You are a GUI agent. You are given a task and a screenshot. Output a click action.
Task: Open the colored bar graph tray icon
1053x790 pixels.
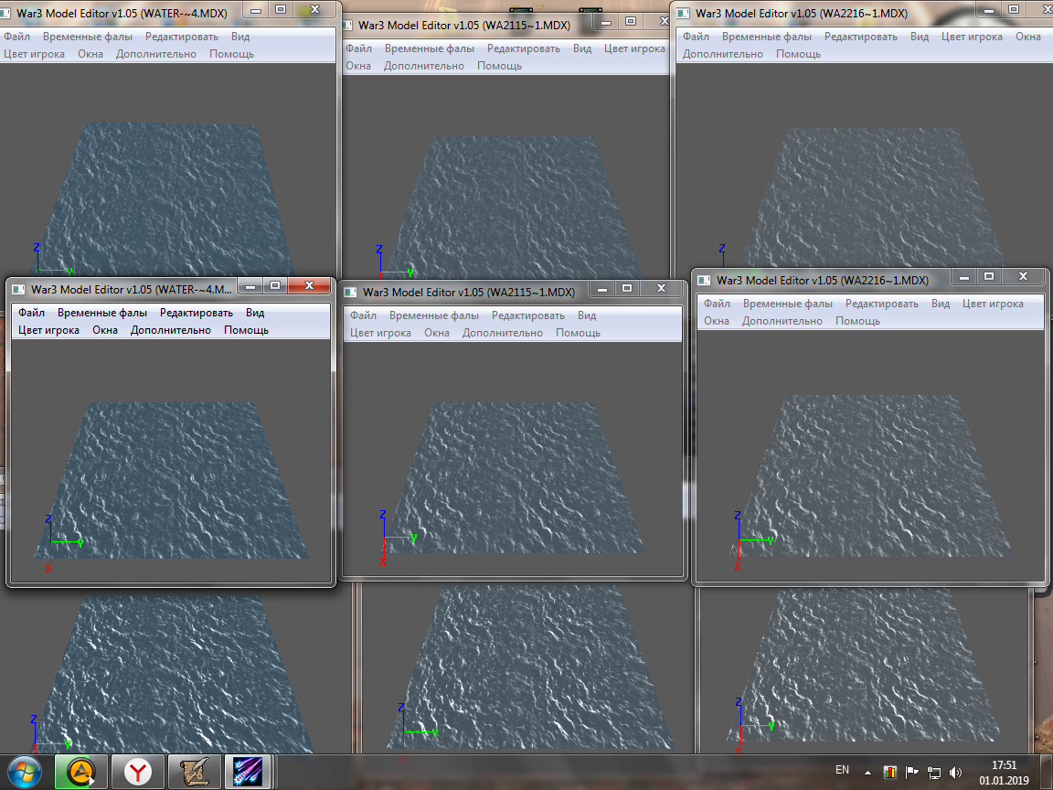pyautogui.click(x=890, y=773)
